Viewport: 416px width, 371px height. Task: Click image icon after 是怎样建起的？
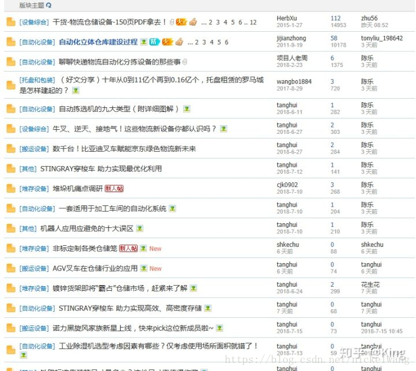click(x=76, y=91)
